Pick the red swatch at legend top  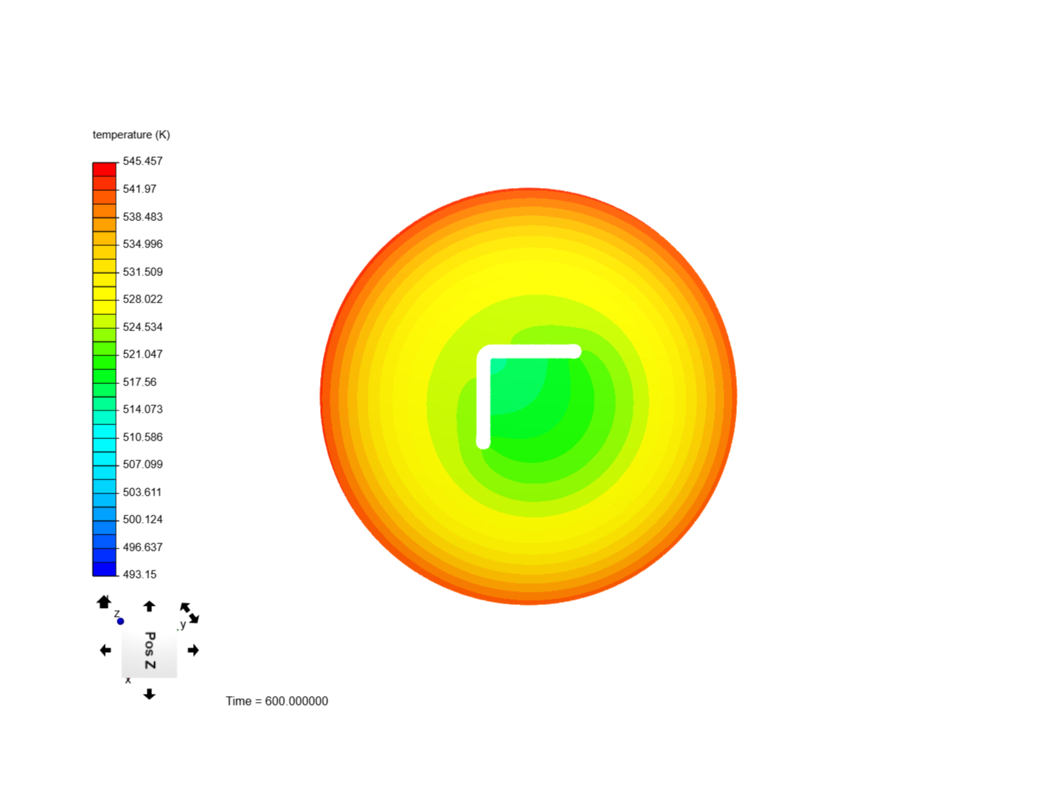pos(104,170)
